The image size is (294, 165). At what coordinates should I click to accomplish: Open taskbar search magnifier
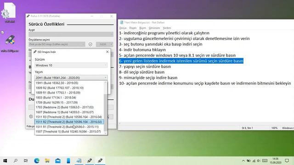pyautogui.click(x=16, y=160)
